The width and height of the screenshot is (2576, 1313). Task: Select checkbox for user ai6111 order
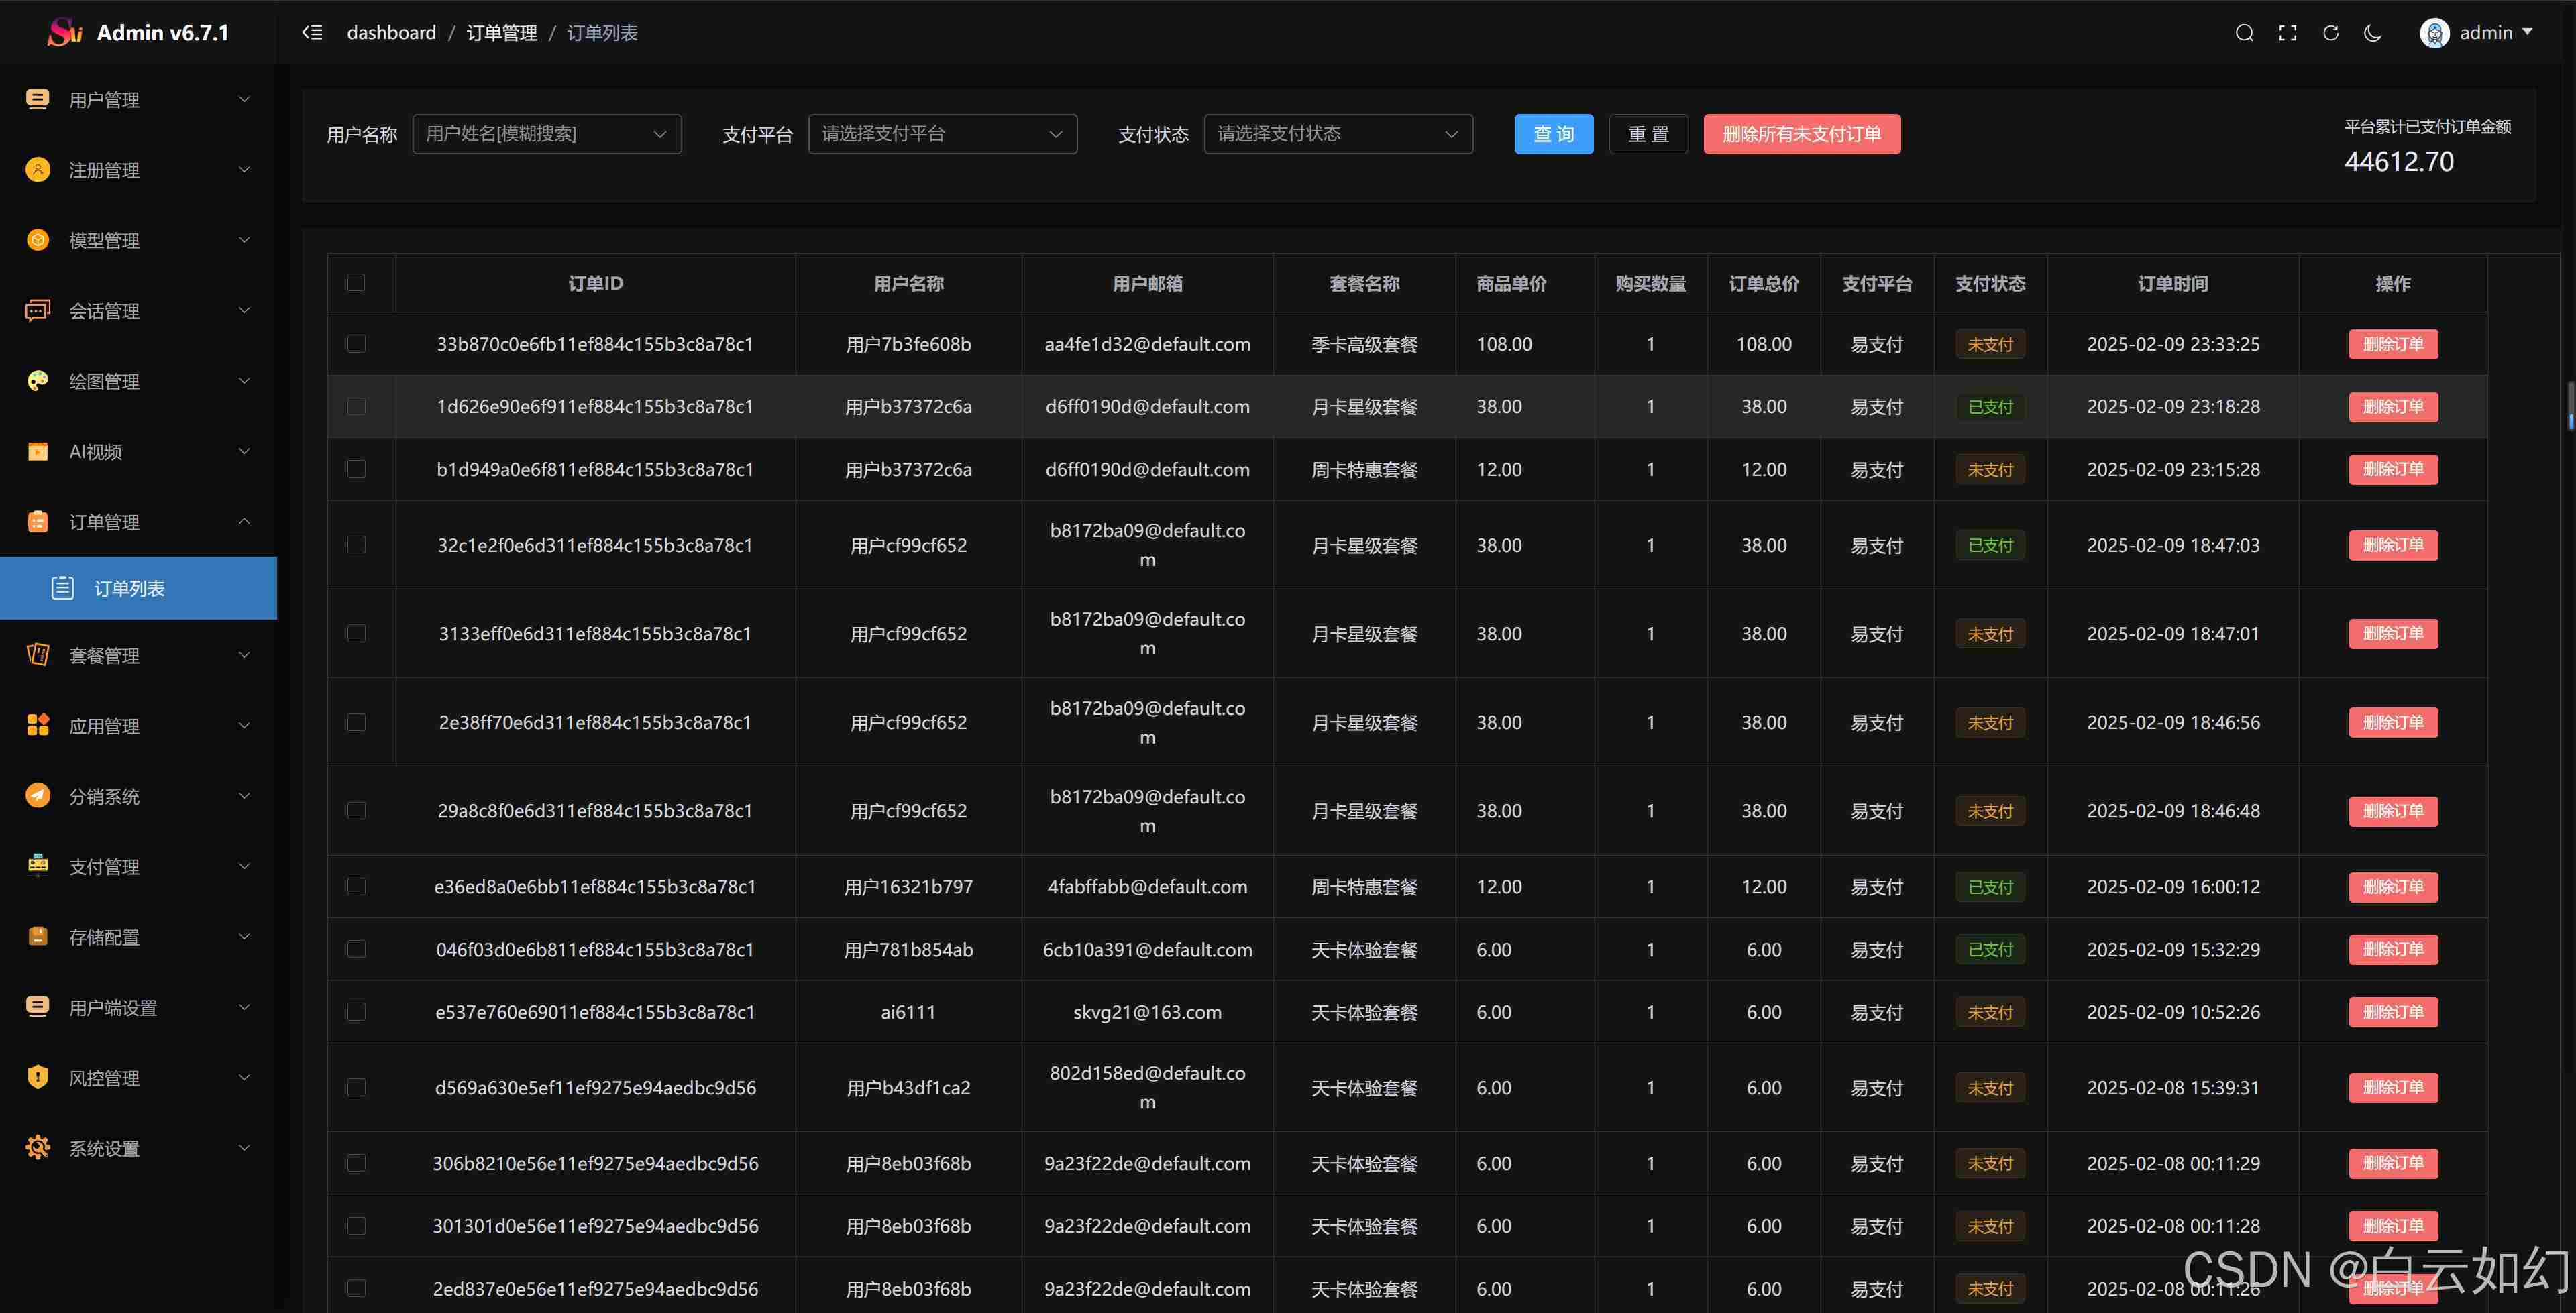pyautogui.click(x=356, y=1012)
